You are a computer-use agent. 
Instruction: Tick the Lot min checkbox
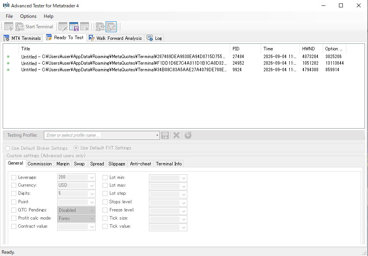click(x=105, y=177)
